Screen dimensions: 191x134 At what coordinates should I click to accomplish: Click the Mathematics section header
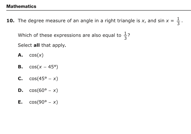pos(21,6)
